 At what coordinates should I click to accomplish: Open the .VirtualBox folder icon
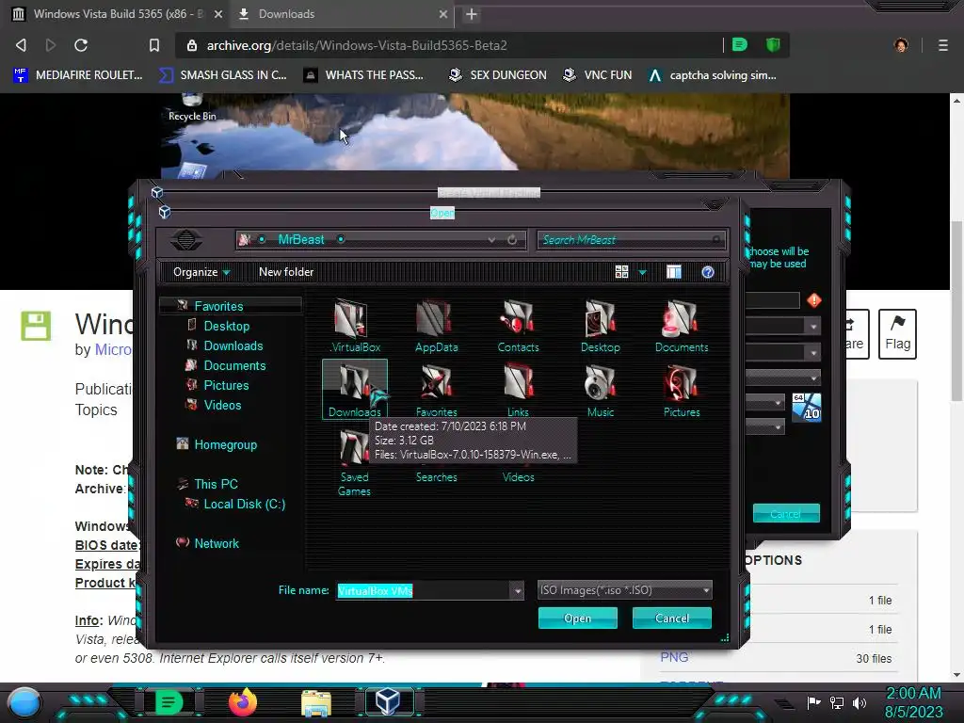pos(355,326)
